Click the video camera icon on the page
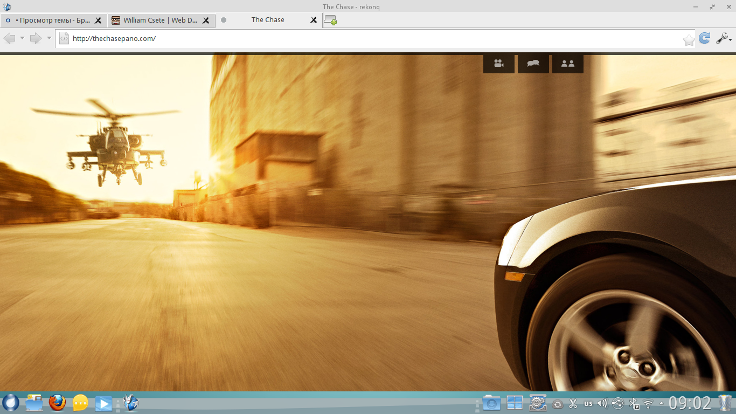This screenshot has width=736, height=414. pos(498,64)
